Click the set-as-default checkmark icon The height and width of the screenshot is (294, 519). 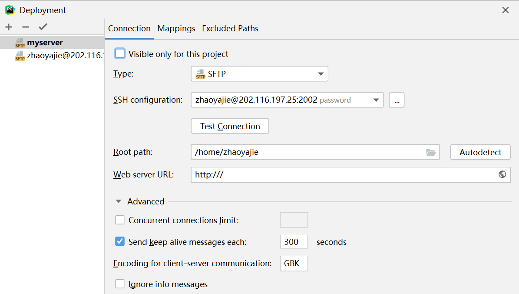click(43, 27)
